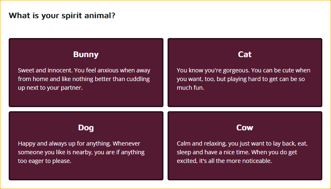Click the 'much fun.' line in Cat card
331x189 pixels.
click(x=190, y=88)
